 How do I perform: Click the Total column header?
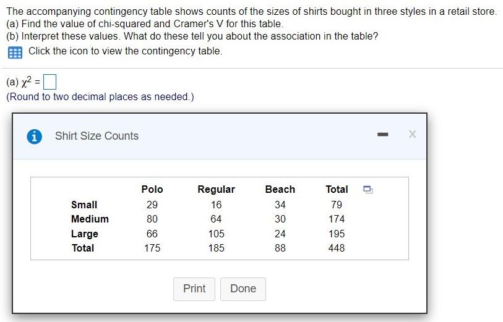point(337,189)
